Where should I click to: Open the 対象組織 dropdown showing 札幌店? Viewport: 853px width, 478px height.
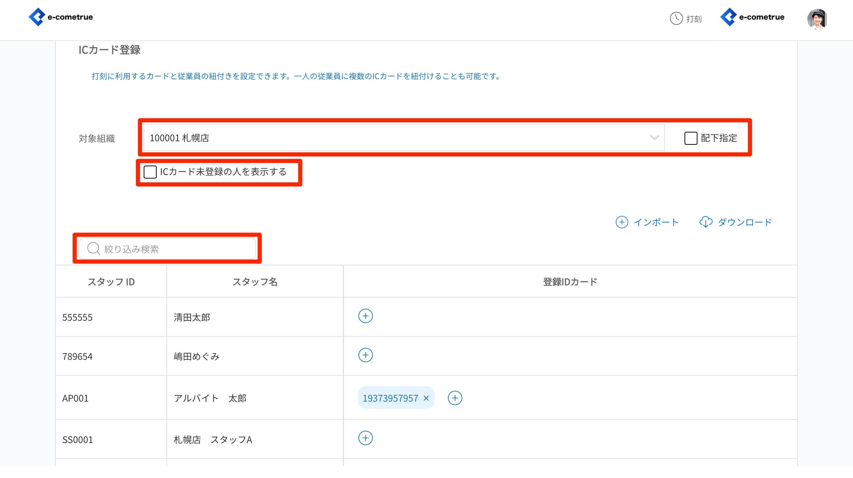397,138
